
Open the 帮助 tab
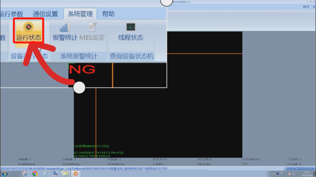pyautogui.click(x=108, y=14)
